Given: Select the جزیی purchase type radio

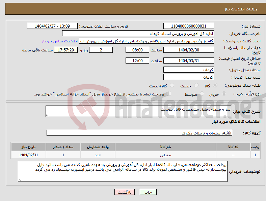Looking at the screenshot, I should coord(224,93).
